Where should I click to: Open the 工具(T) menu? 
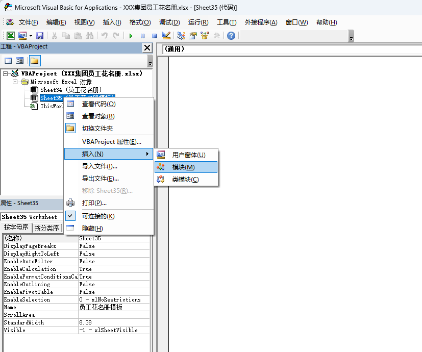(x=227, y=22)
